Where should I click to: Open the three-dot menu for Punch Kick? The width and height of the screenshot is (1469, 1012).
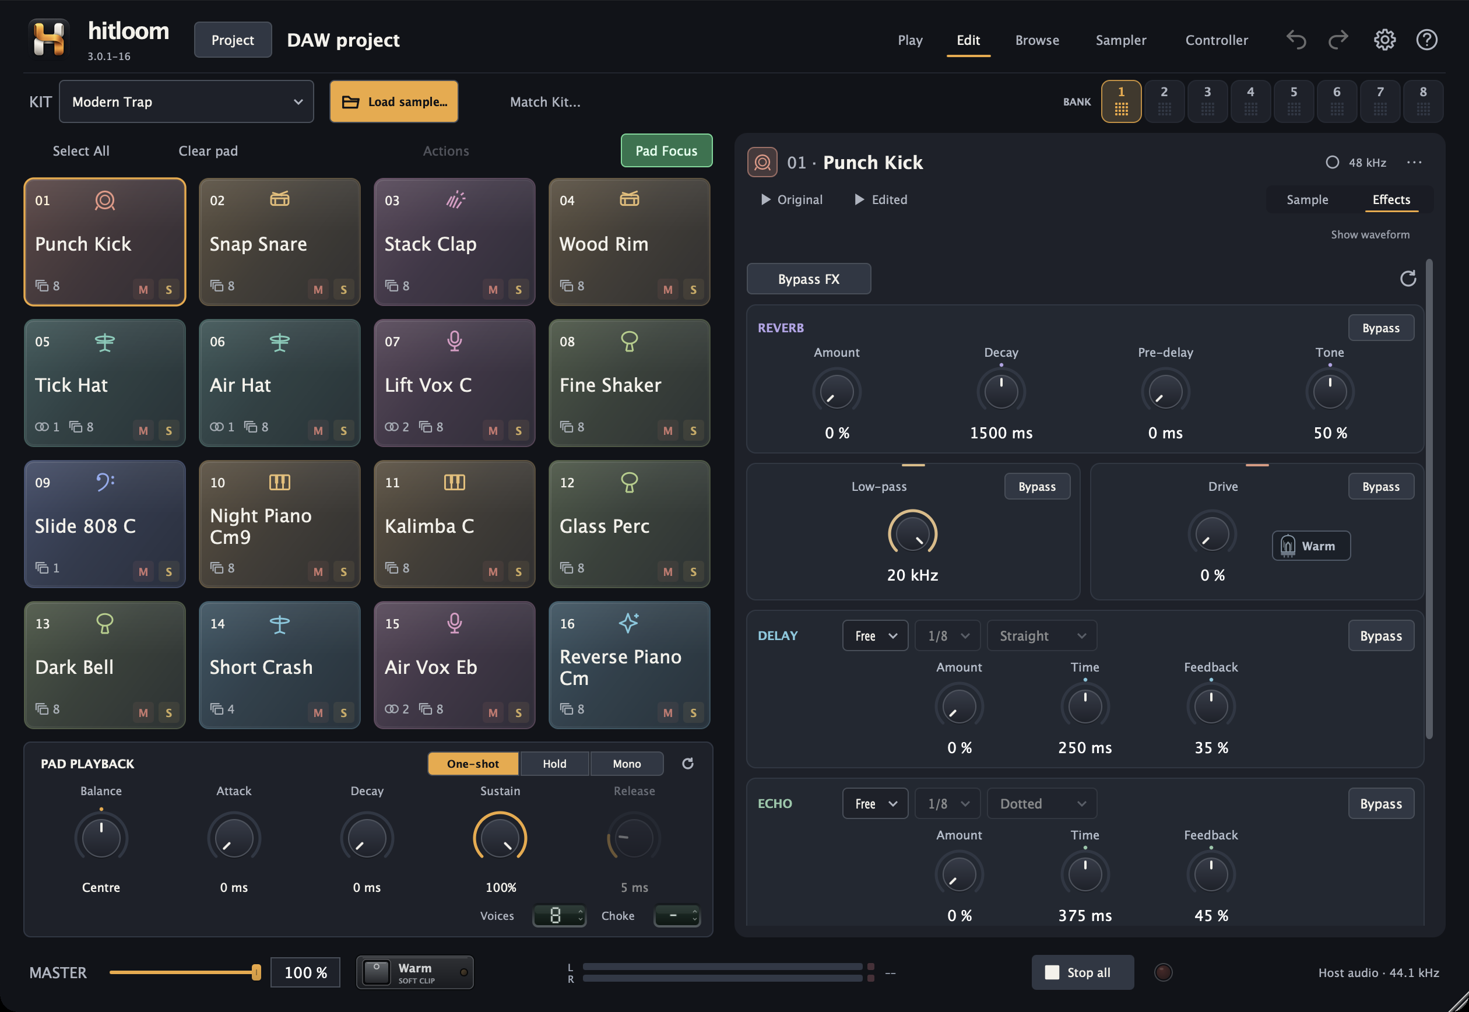tap(1414, 162)
